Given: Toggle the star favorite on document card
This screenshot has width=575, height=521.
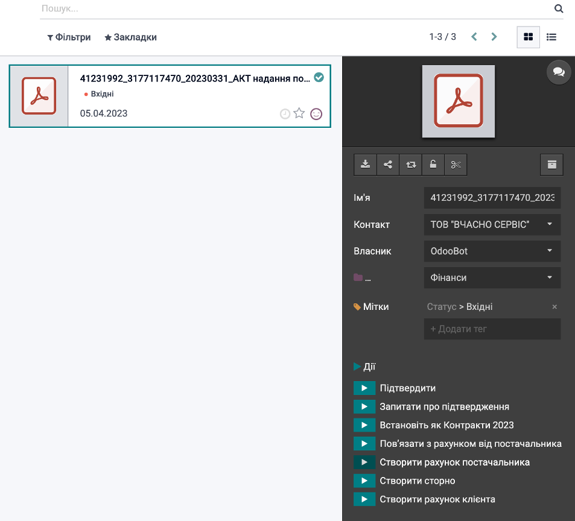Looking at the screenshot, I should [299, 113].
